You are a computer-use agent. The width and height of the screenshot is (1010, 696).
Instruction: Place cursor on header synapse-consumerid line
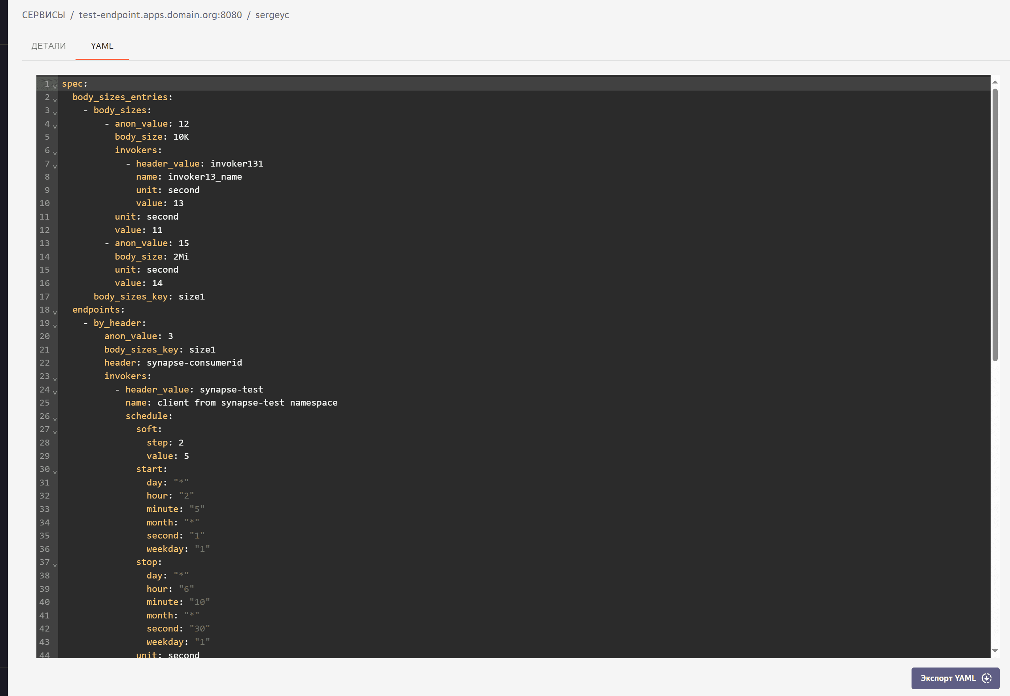tap(194, 363)
